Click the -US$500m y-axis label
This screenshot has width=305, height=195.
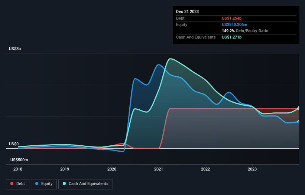[19, 160]
